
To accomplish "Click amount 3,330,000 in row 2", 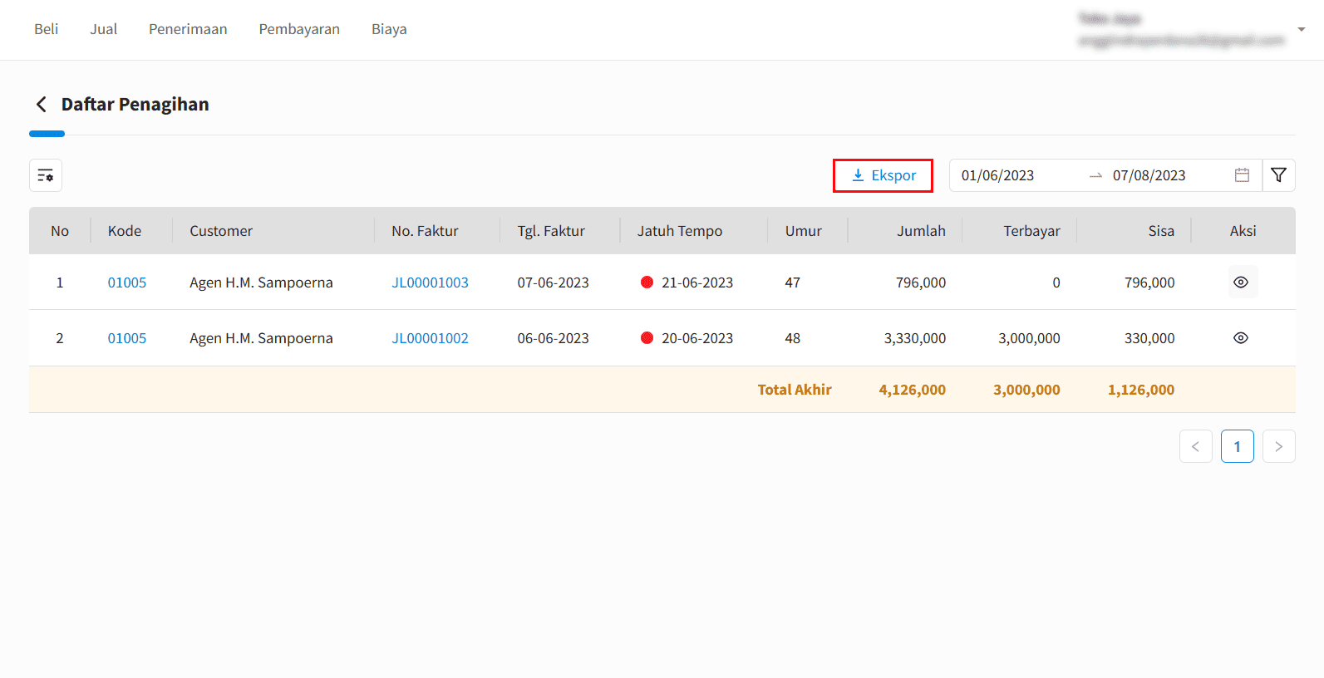I will click(x=915, y=338).
